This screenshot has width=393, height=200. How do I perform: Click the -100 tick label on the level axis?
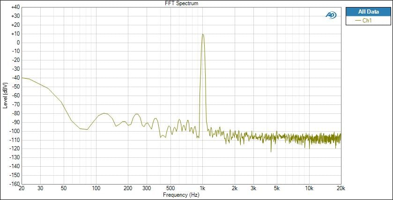click(x=15, y=131)
